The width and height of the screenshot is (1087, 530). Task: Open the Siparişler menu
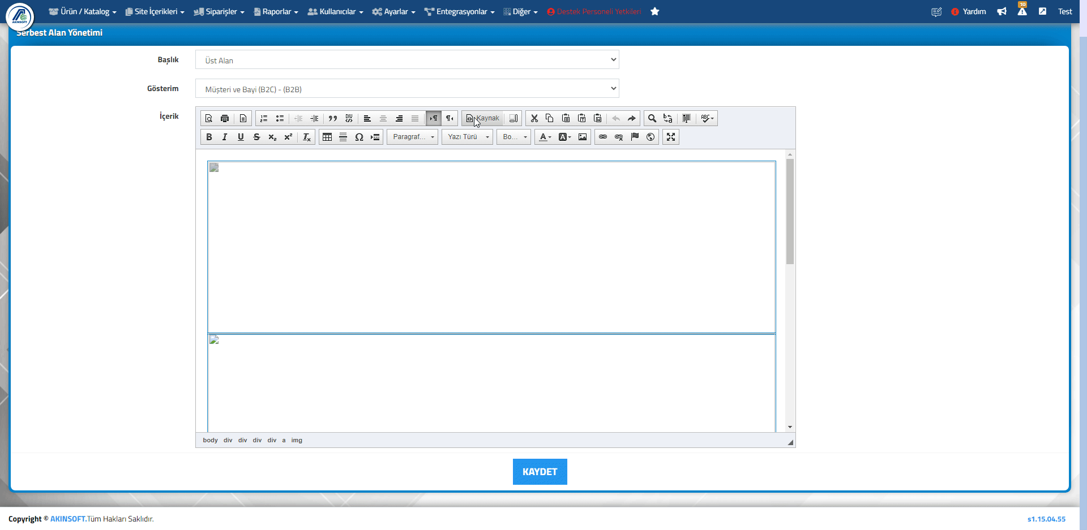click(219, 11)
